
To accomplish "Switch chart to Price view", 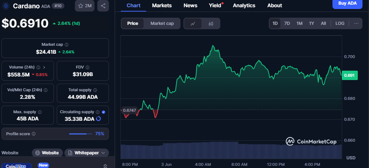I will pyautogui.click(x=133, y=23).
